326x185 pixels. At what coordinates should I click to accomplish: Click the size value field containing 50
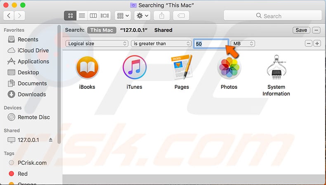(x=211, y=44)
